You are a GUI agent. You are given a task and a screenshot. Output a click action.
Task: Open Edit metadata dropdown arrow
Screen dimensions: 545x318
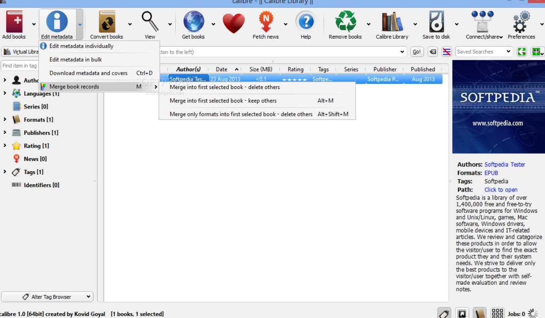(x=80, y=25)
